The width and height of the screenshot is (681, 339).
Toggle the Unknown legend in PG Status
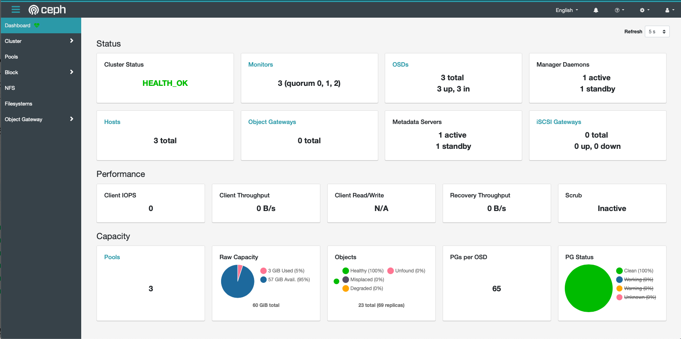(639, 297)
